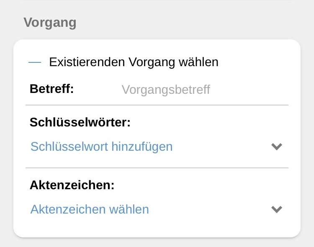Viewport: 314px width, 247px height.
Task: Click the gap between Aktenzeichen wählen and its chevron
Action: [x=209, y=209]
